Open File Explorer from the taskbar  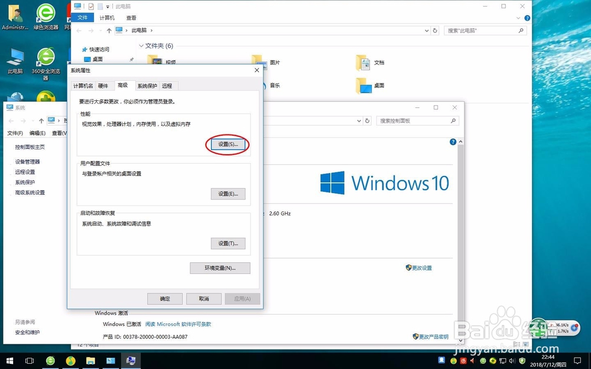click(90, 361)
